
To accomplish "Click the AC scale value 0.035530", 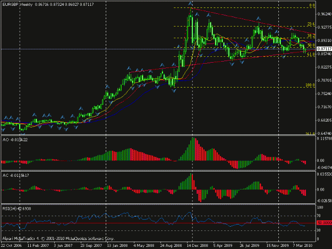I will coord(325,174).
